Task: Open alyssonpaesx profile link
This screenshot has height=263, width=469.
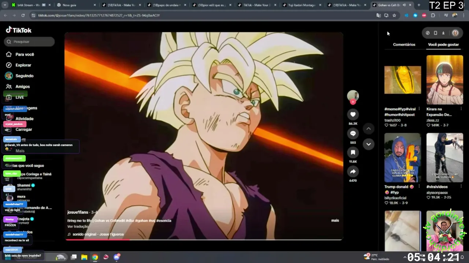Action: [437, 193]
